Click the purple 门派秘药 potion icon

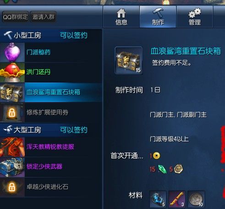(12, 52)
